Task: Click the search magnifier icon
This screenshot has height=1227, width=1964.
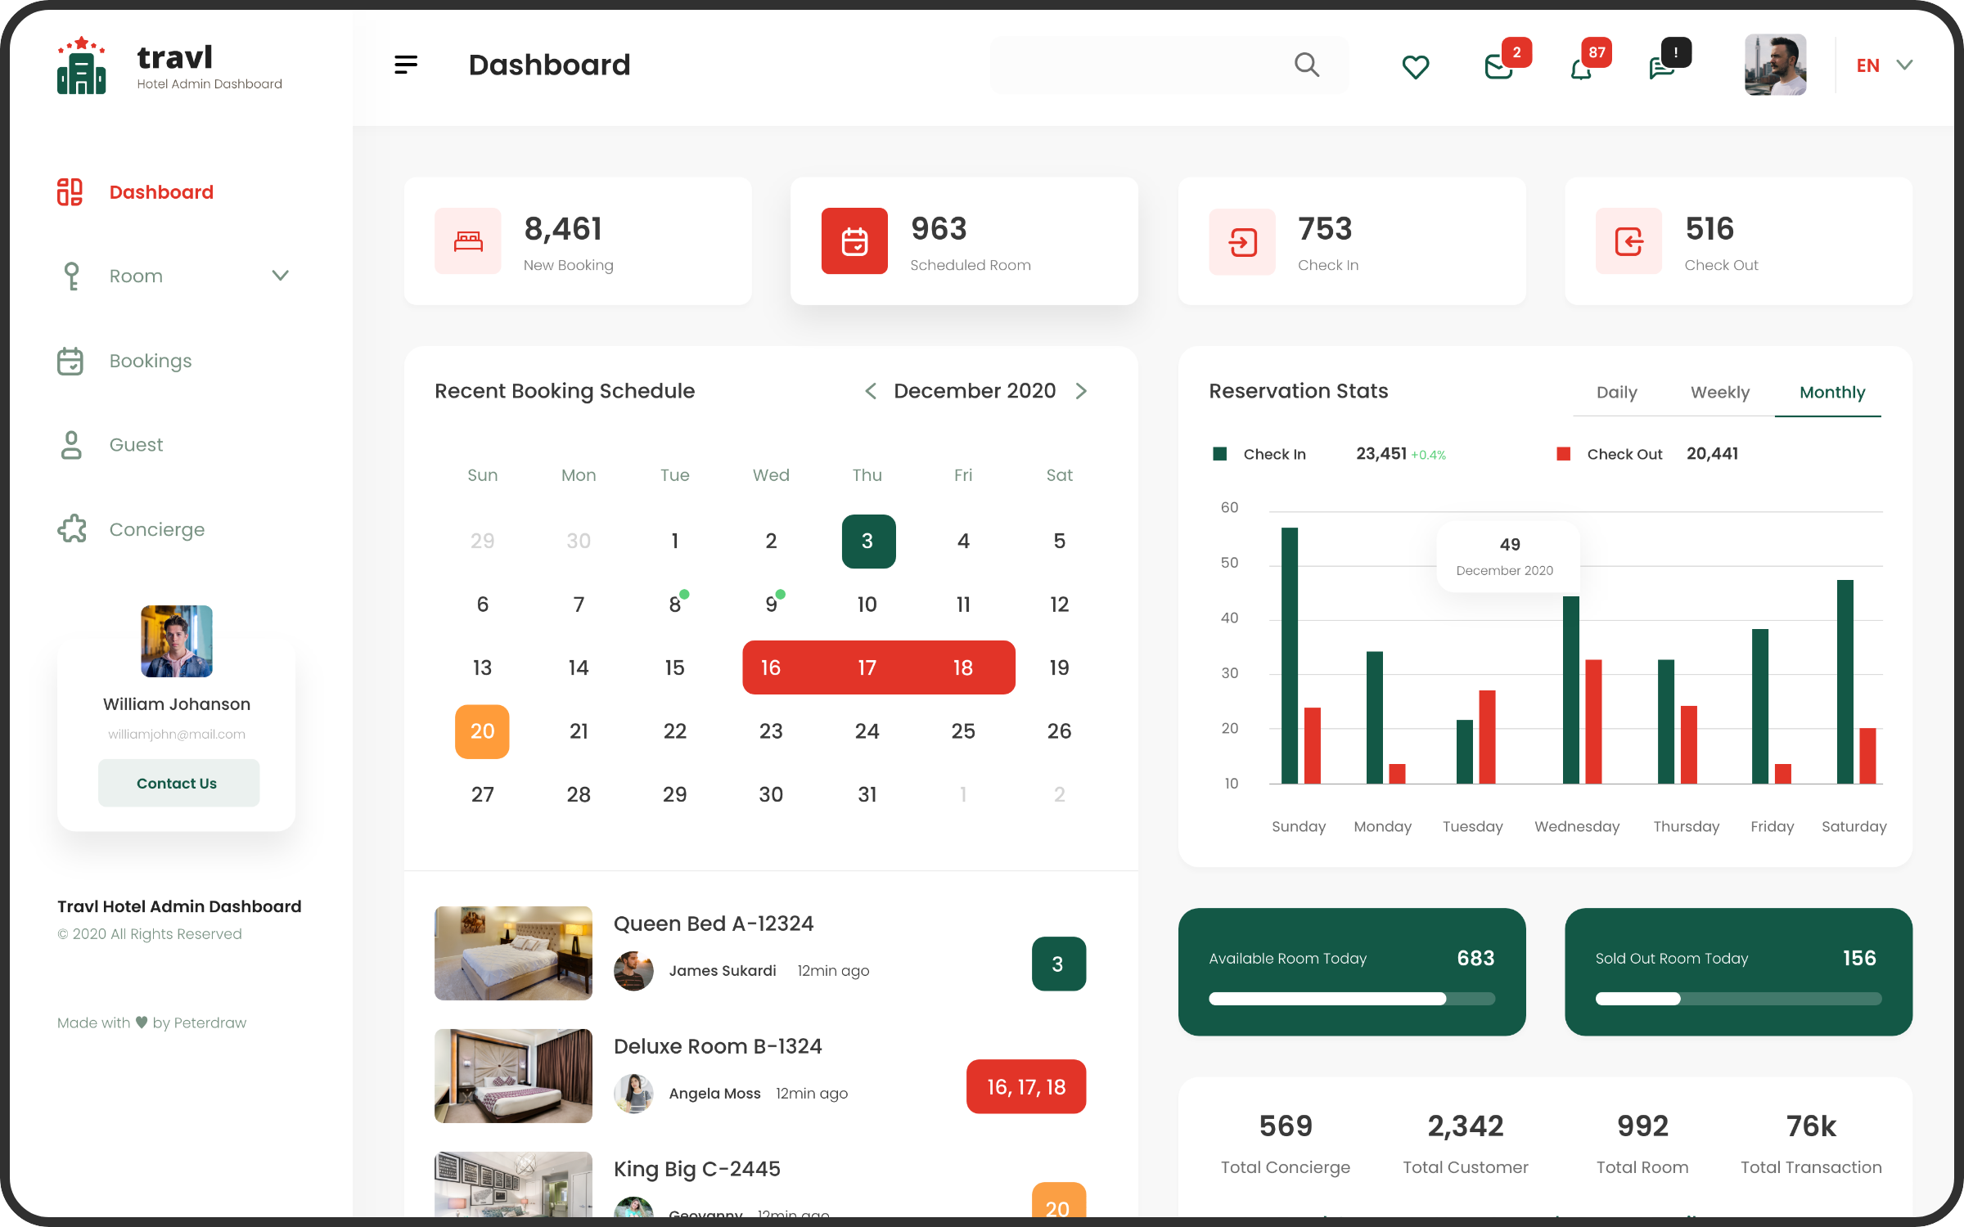Action: [x=1307, y=65]
